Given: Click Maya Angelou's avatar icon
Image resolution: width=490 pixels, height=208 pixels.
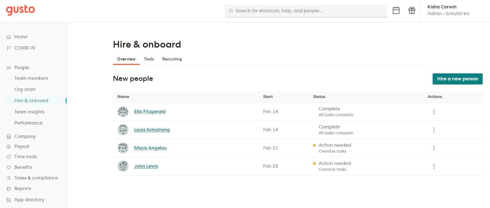Looking at the screenshot, I should (123, 148).
